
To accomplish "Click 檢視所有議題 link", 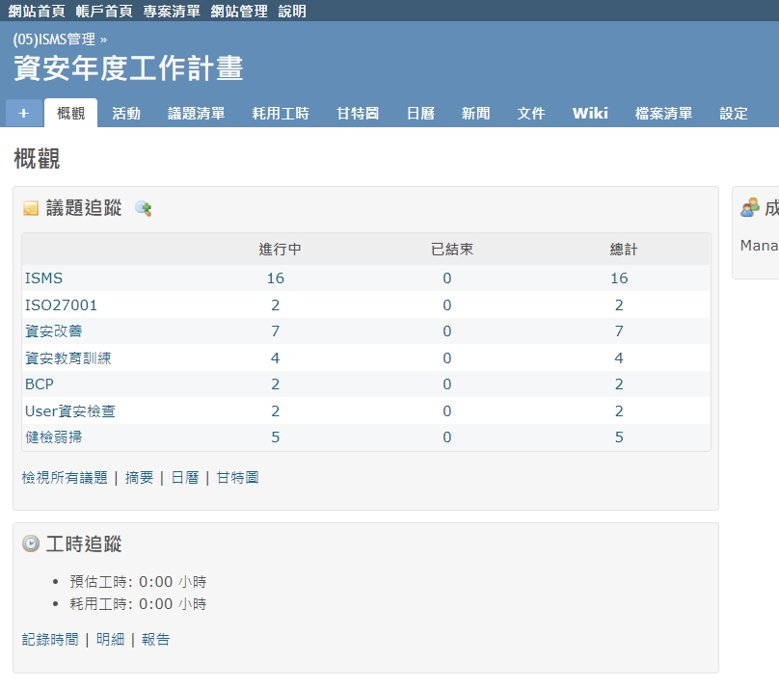I will 65,477.
